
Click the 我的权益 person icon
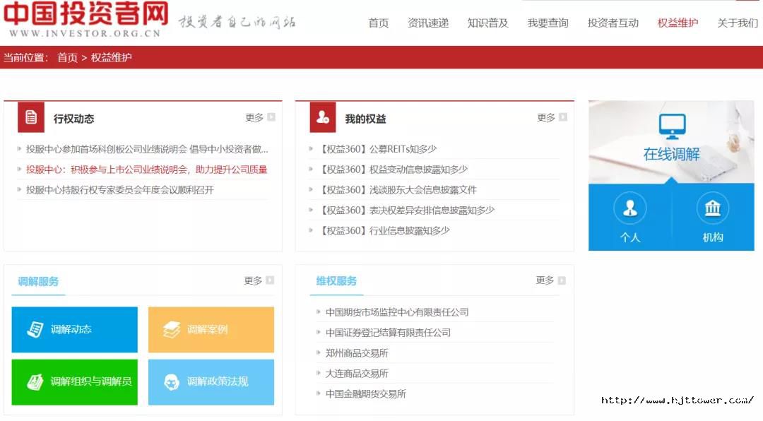point(323,117)
